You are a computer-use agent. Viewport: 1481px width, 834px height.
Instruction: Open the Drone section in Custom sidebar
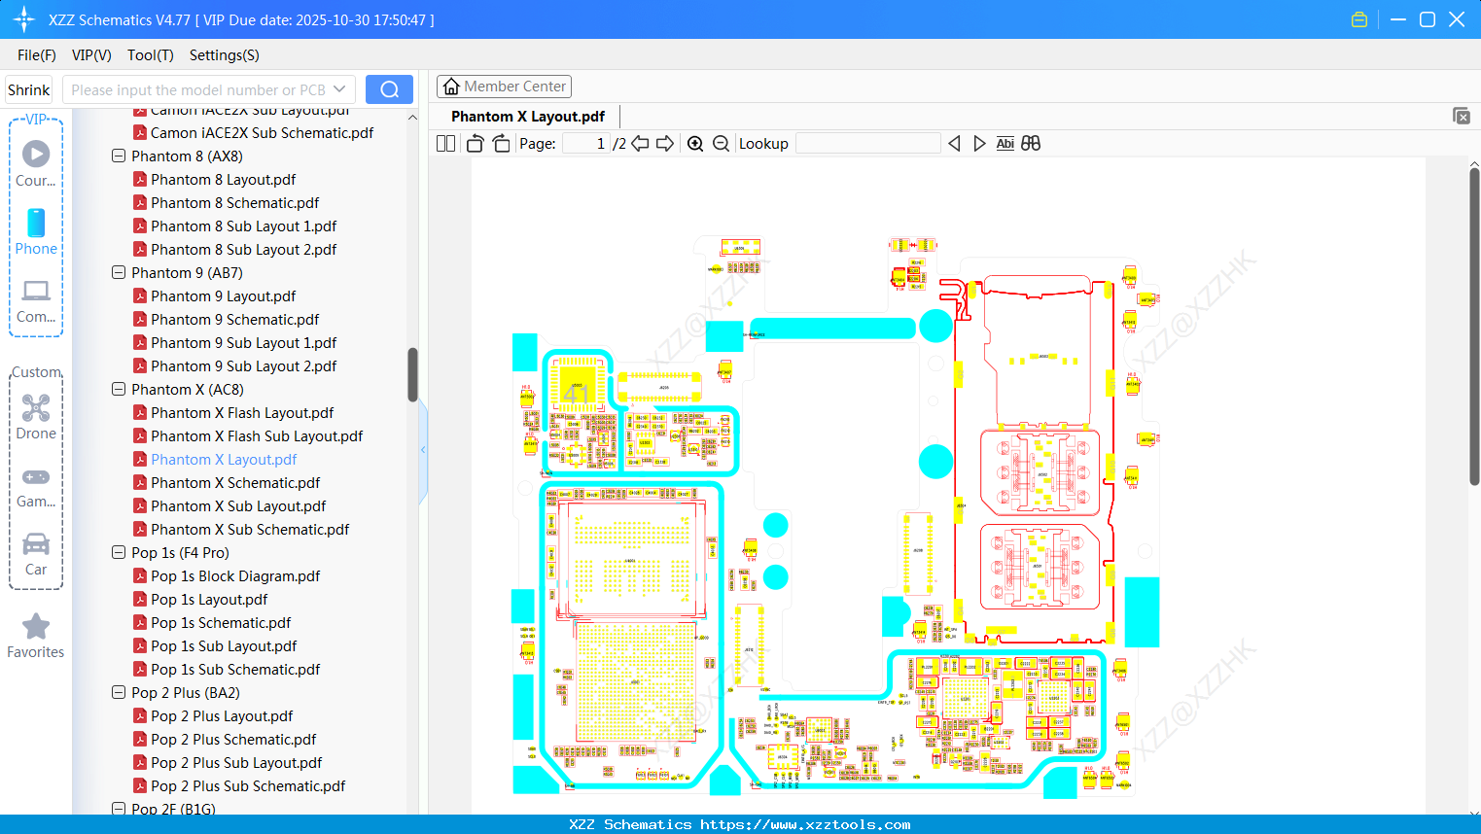36,416
